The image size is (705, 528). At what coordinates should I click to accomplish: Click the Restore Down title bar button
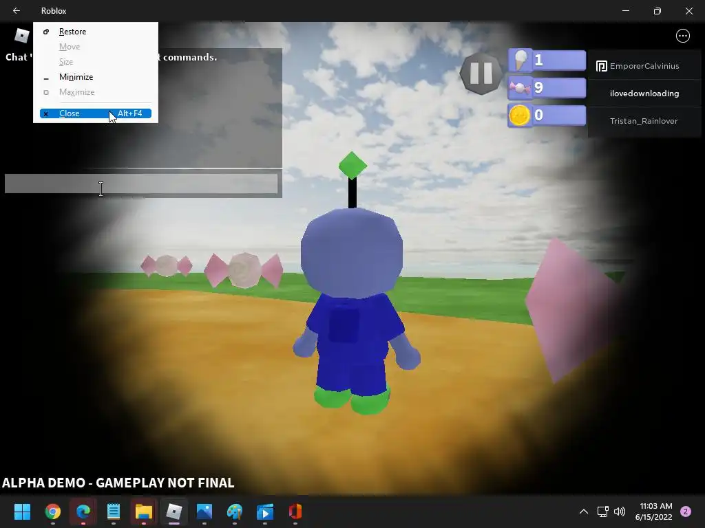point(657,11)
